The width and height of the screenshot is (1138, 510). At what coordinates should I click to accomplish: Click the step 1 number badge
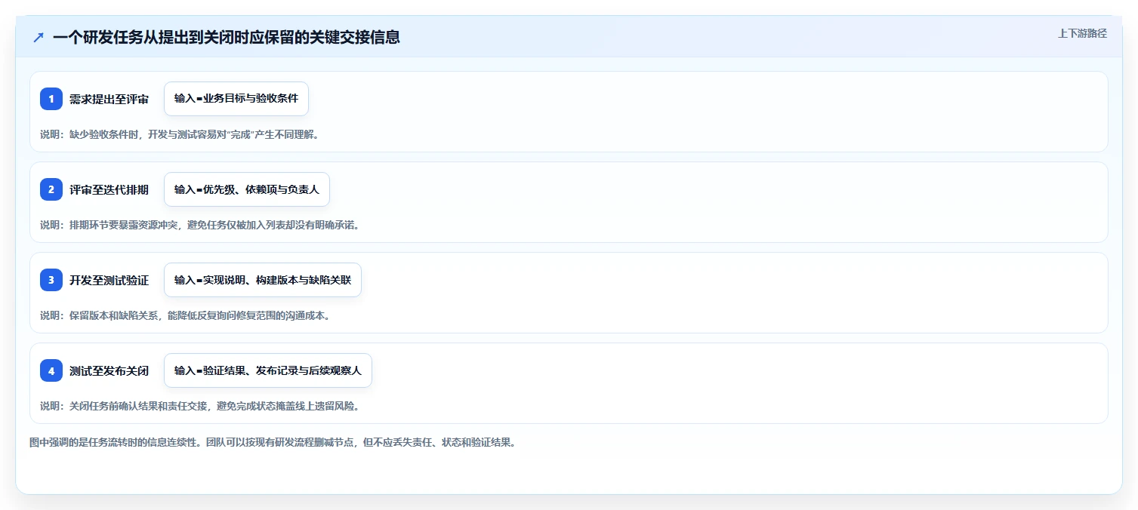51,99
